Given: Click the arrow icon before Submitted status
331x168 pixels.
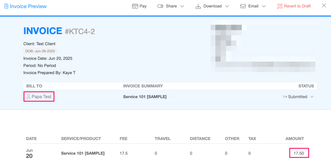Looking at the screenshot, I should pos(285,97).
